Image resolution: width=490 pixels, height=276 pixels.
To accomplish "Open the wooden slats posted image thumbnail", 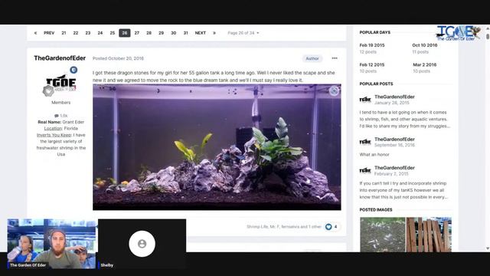I will click(429, 235).
